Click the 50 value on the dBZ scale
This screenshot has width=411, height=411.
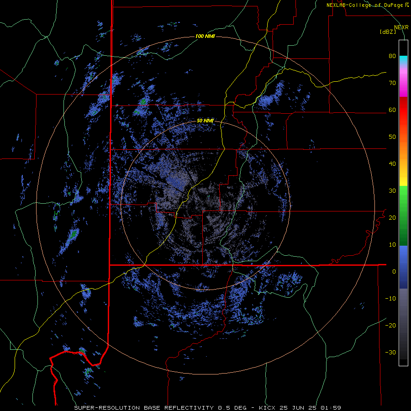pos(392,137)
